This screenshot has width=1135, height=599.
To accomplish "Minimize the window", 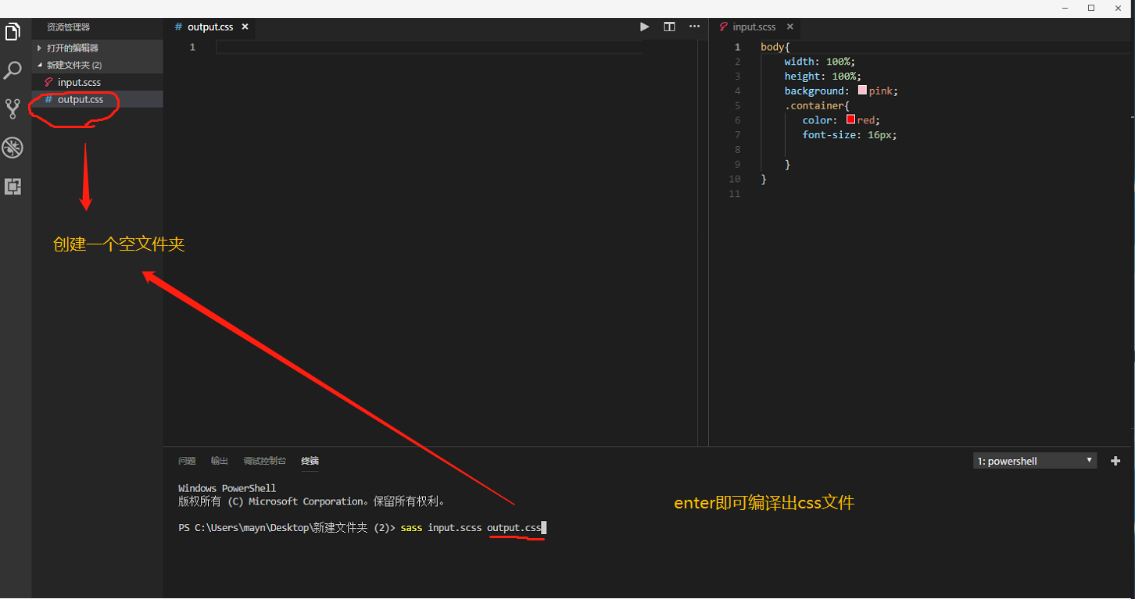I will click(x=1065, y=8).
